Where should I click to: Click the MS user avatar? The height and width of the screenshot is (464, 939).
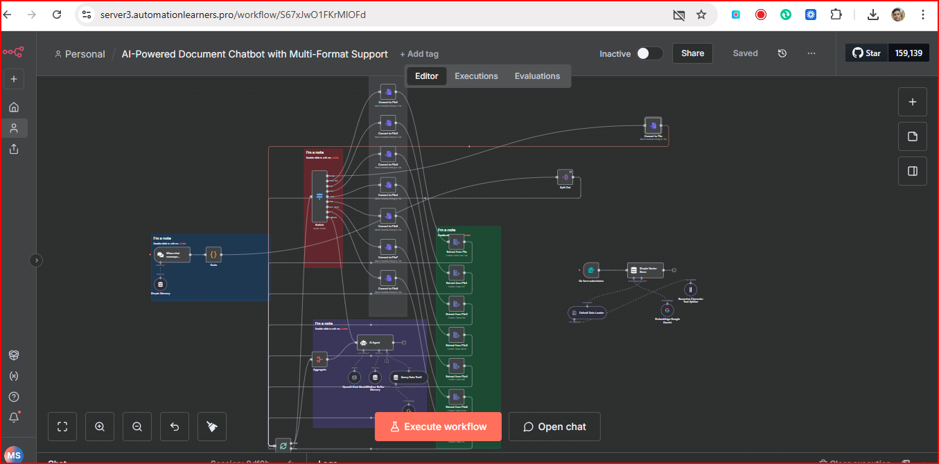point(14,455)
